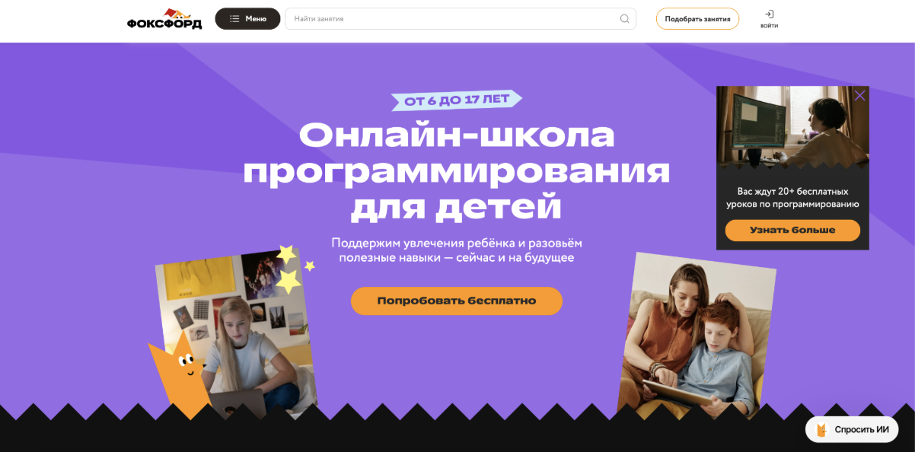Click the fox icon in Спросить ИИ

(821, 430)
